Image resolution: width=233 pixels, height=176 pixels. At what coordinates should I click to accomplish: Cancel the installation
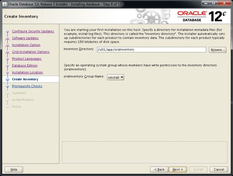tap(219, 169)
